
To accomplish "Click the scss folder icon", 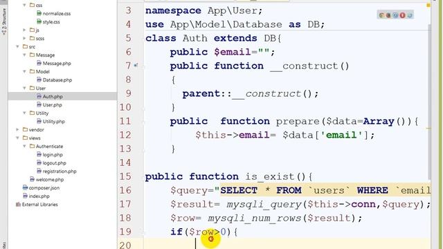I will [x=33, y=38].
